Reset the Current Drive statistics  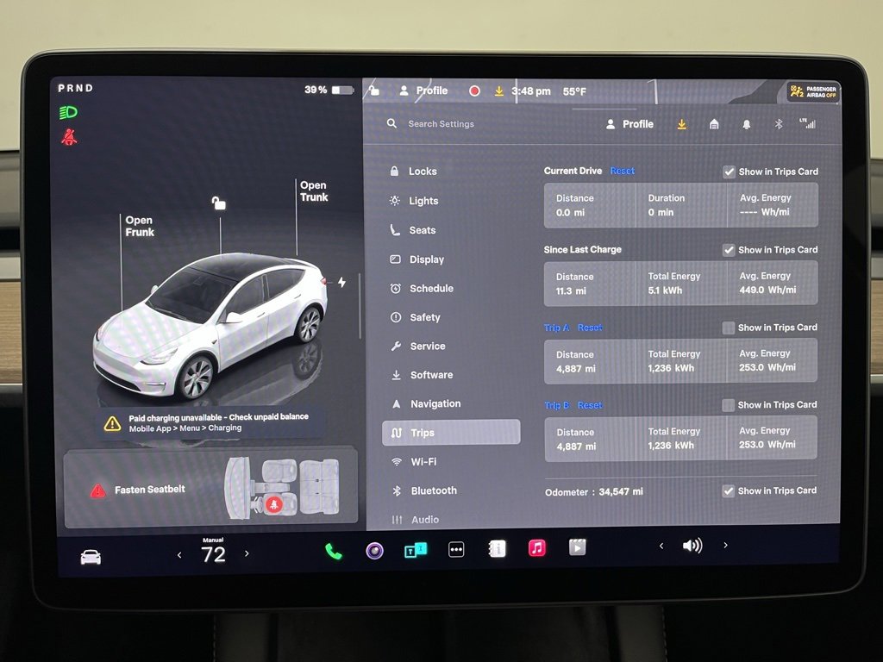tap(623, 171)
